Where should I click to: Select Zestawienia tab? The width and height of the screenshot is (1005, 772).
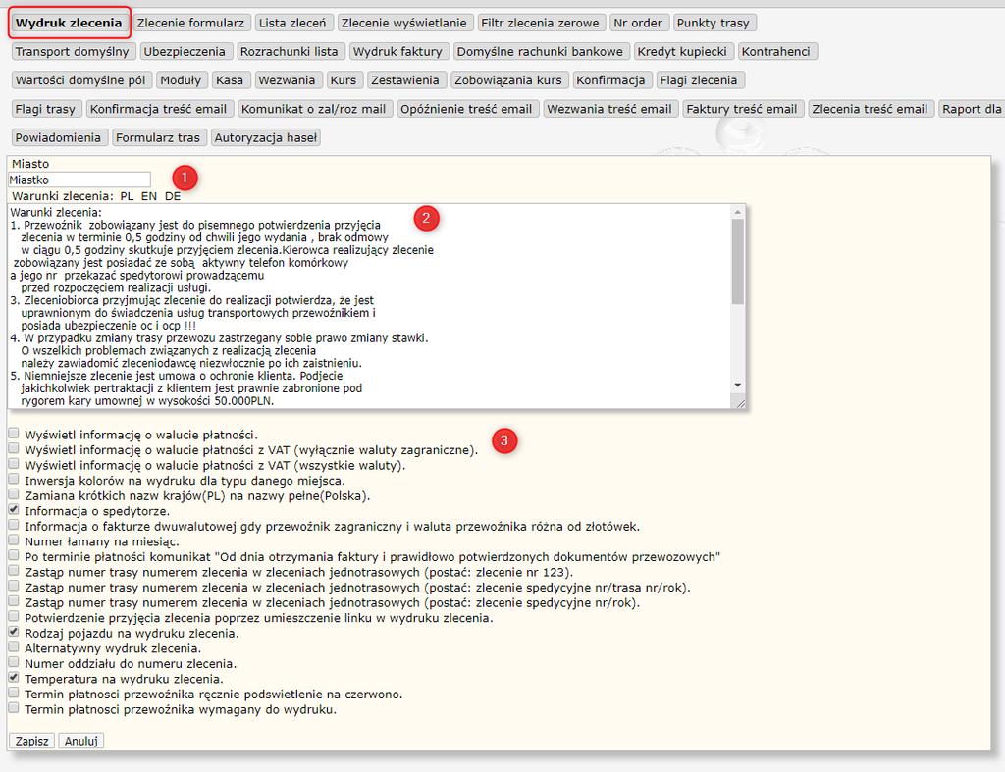pos(405,80)
